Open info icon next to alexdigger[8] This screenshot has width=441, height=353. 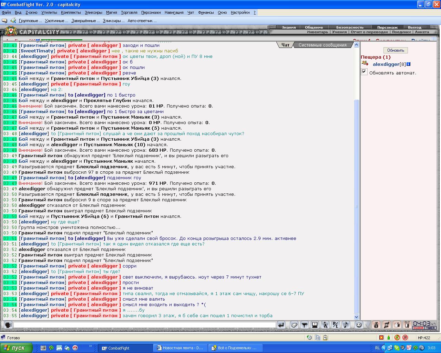click(x=409, y=64)
